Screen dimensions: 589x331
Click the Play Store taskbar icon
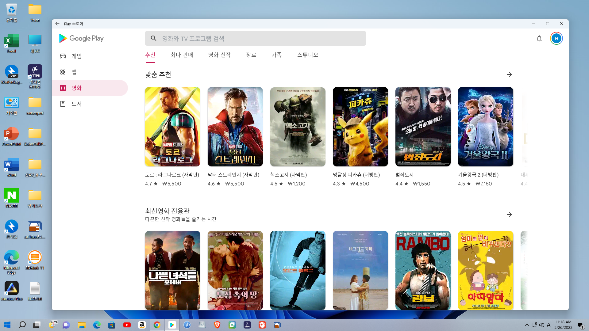coord(172,325)
